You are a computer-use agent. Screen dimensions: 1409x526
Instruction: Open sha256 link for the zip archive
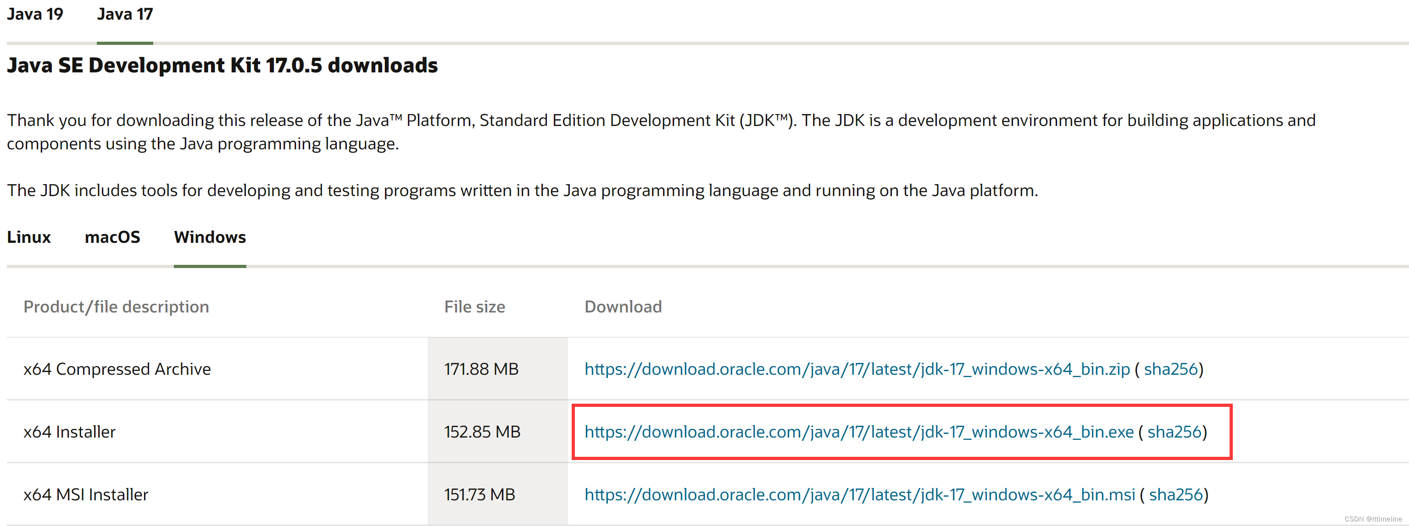point(1171,369)
